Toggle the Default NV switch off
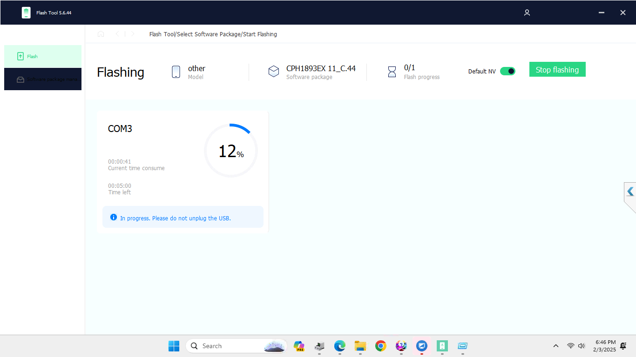Screen dimensions: 636x357 507,71
